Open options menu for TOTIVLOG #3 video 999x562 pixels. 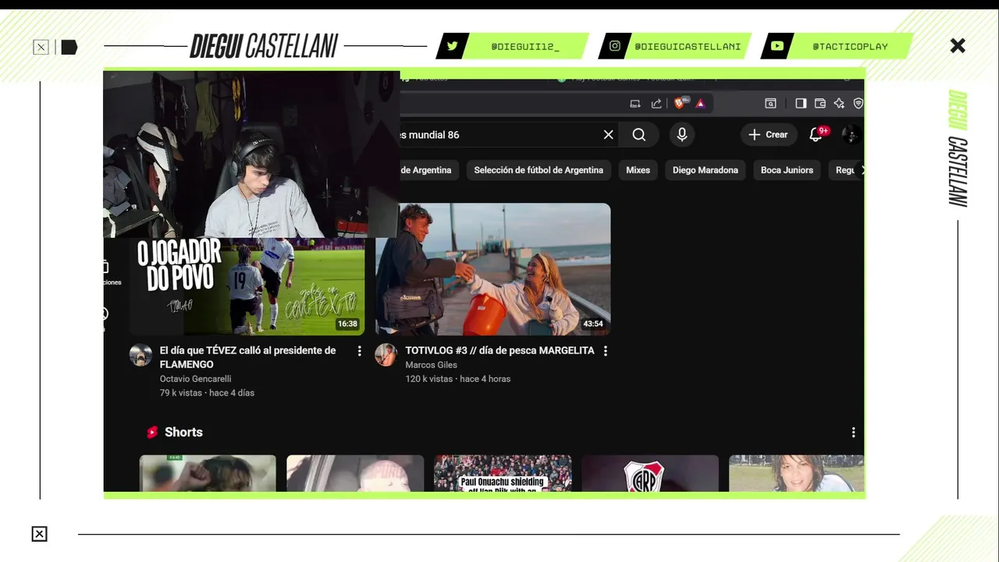coord(605,351)
